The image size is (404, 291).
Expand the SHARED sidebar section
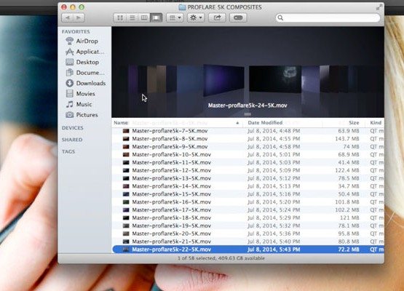[x=72, y=140]
